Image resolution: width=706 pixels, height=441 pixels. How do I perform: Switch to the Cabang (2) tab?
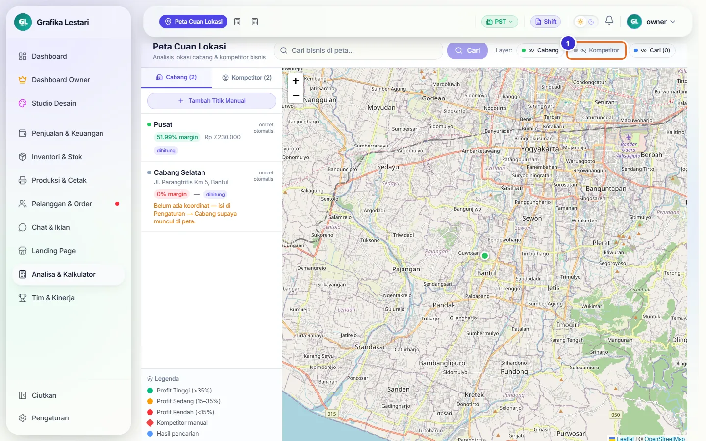tap(176, 77)
